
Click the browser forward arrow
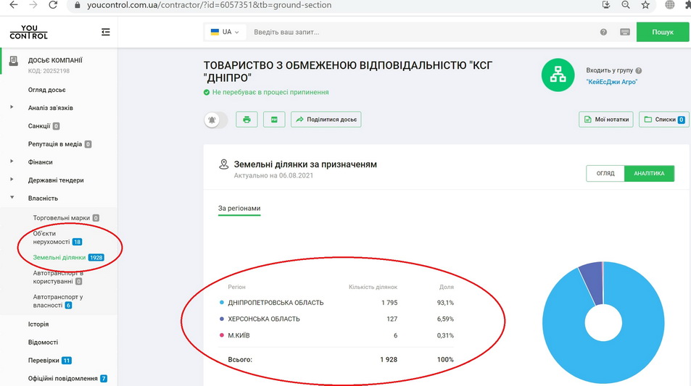click(x=33, y=5)
